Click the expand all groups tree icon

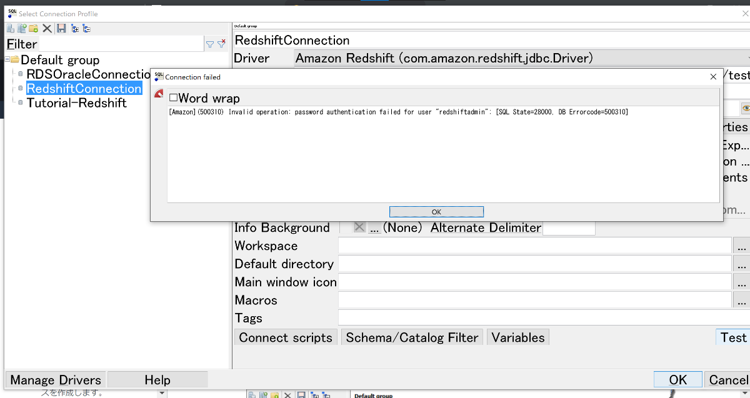[x=75, y=28]
